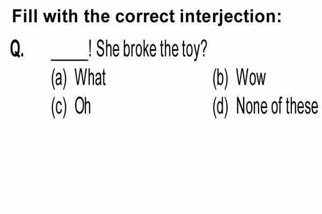
Task: Click the blank fill-in line in the question
Action: [x=69, y=59]
